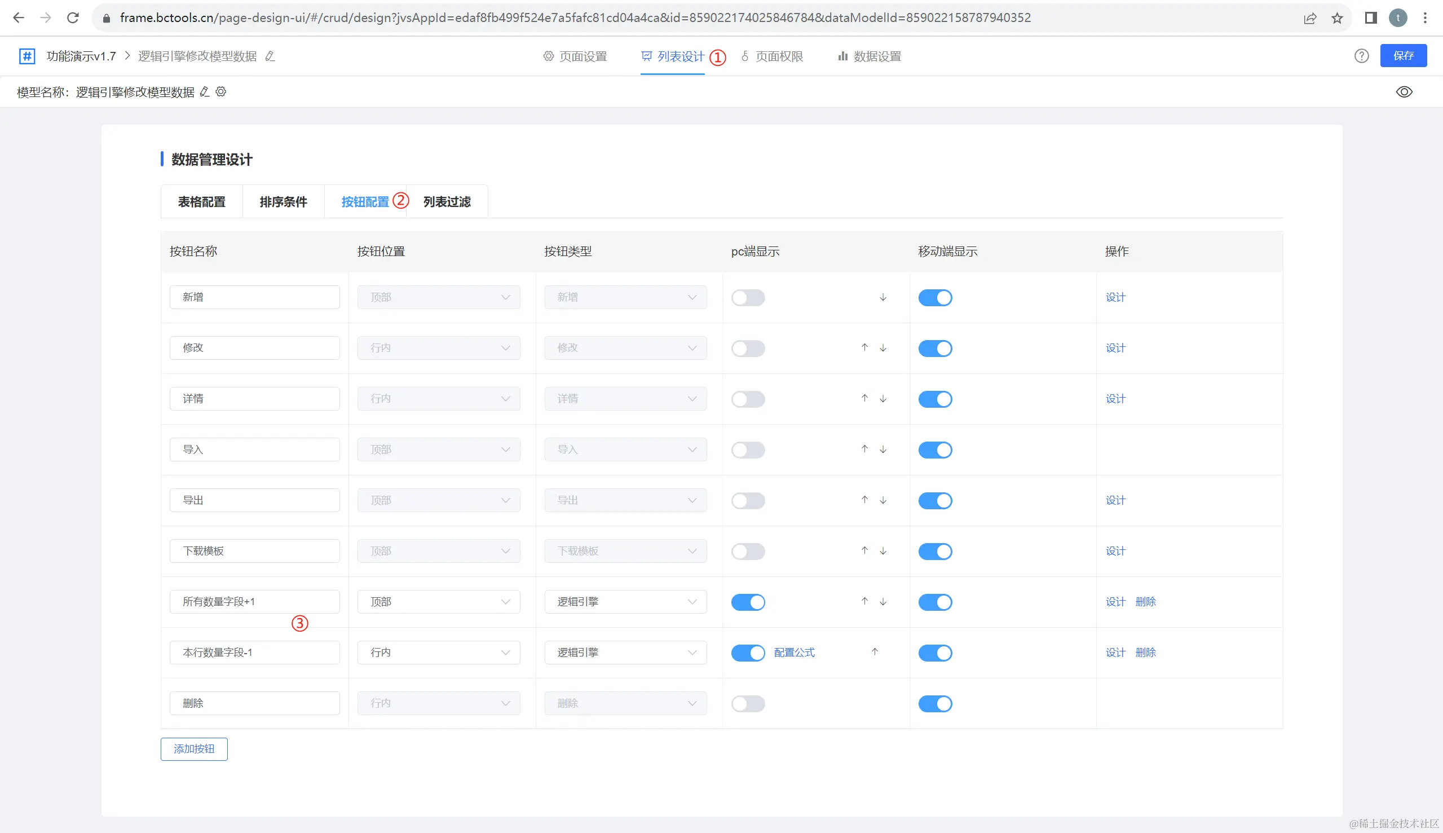The height and width of the screenshot is (833, 1443).
Task: Click the preview eye icon
Action: coord(1404,92)
